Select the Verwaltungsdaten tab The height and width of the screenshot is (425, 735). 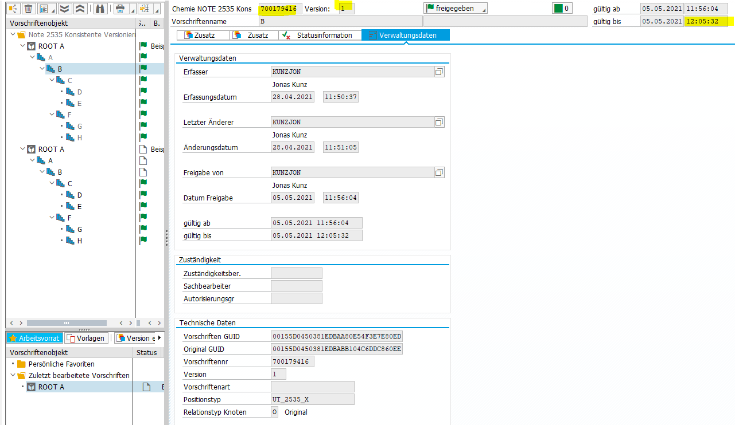[405, 36]
